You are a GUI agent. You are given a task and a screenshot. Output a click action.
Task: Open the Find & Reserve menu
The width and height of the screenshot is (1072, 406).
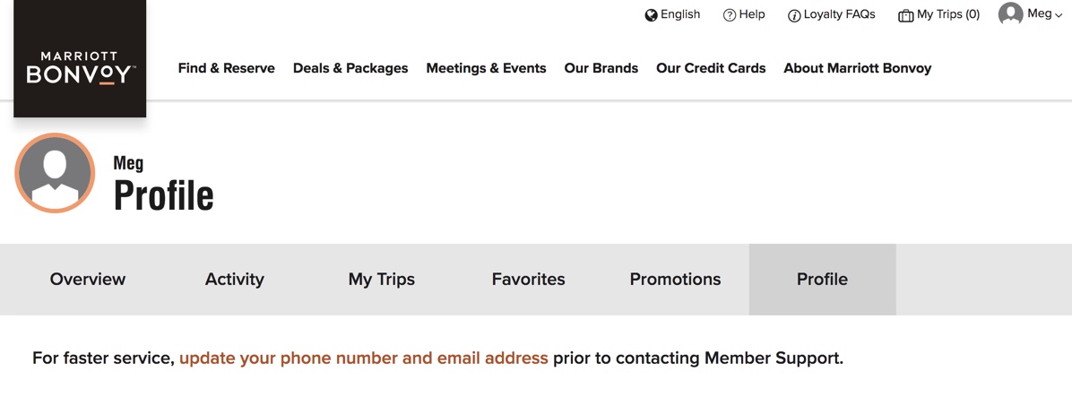click(226, 68)
